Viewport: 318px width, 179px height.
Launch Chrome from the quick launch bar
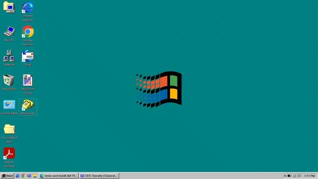click(x=23, y=176)
